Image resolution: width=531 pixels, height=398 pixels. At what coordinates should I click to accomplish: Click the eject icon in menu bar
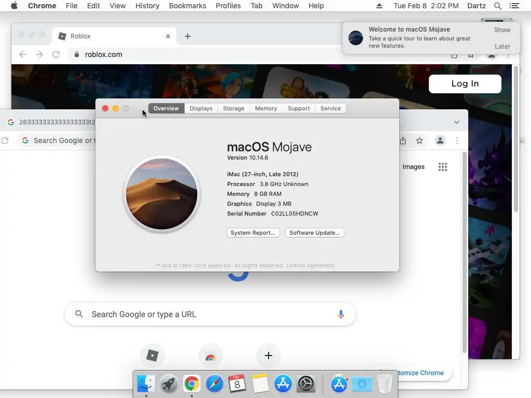(x=379, y=6)
